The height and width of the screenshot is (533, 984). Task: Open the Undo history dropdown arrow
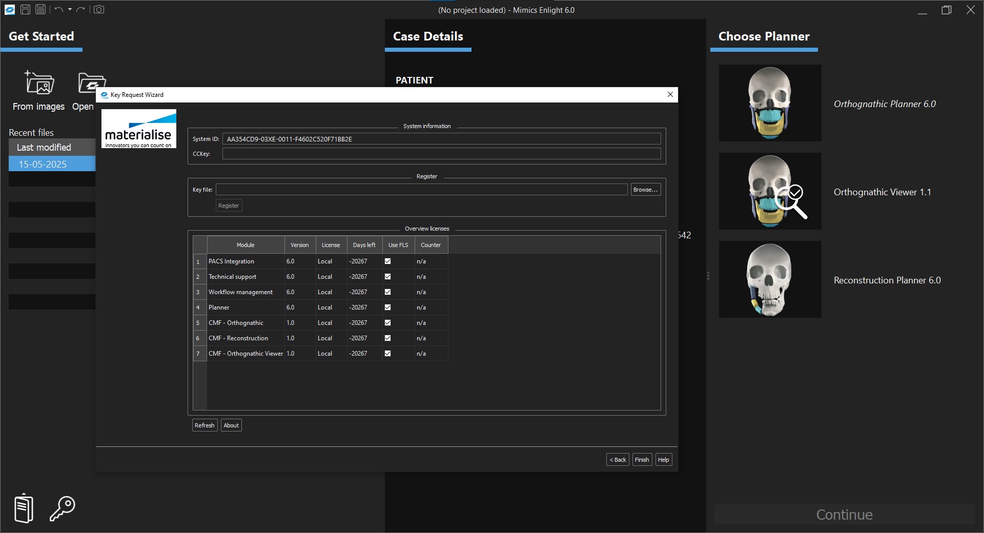point(70,9)
